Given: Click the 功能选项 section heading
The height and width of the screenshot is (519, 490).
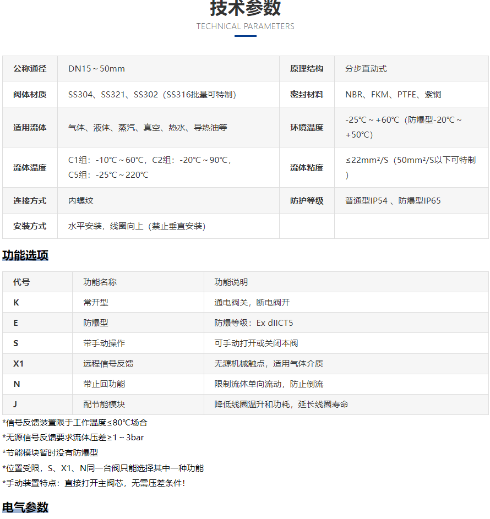Looking at the screenshot, I should (x=25, y=255).
